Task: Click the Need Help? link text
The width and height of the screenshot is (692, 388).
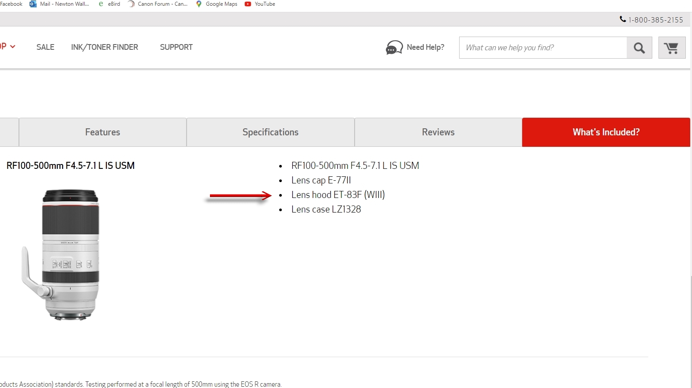Action: click(426, 47)
